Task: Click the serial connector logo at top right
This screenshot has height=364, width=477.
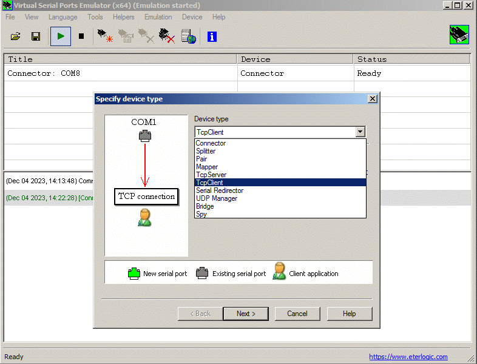Action: (459, 35)
